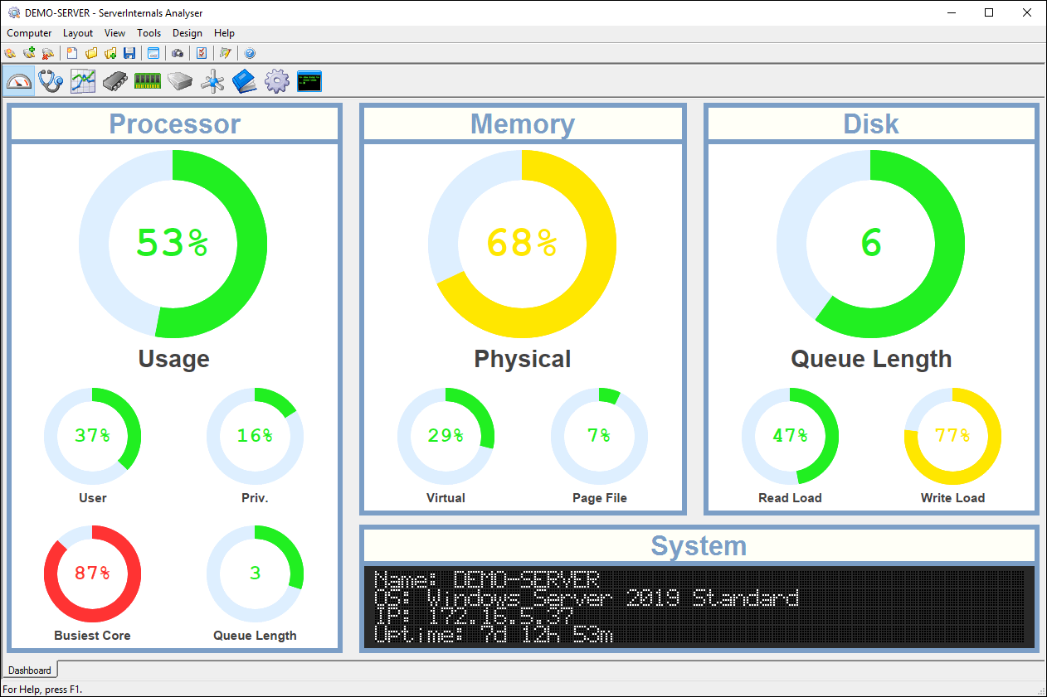
Task: Open the console terminal icon
Action: (x=309, y=81)
